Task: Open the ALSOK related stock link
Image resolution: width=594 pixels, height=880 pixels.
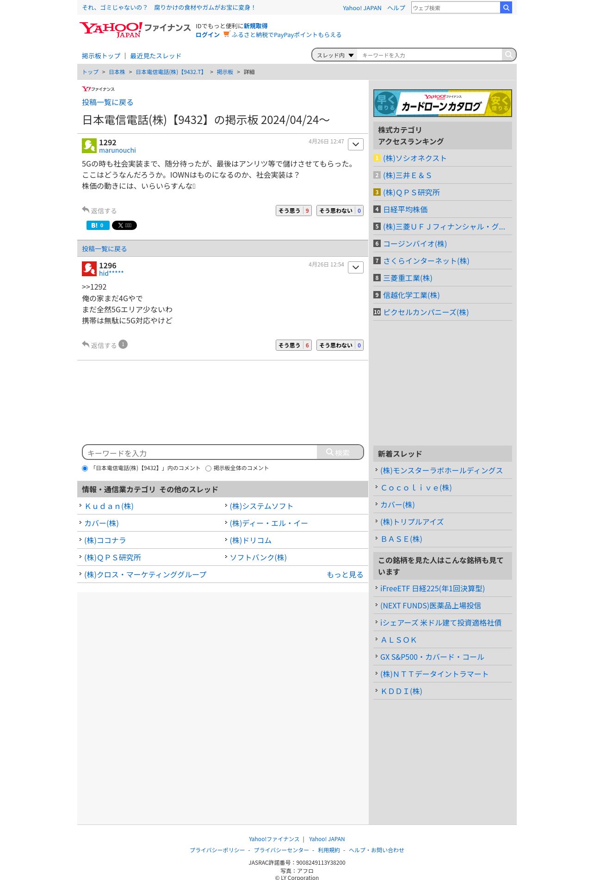Action: point(399,640)
